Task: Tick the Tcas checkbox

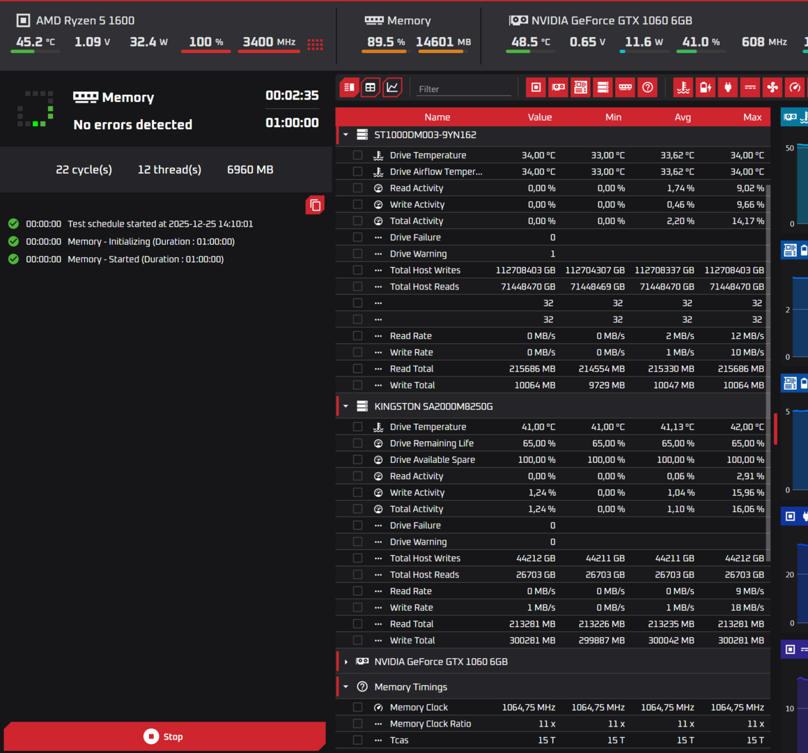Action: [357, 740]
